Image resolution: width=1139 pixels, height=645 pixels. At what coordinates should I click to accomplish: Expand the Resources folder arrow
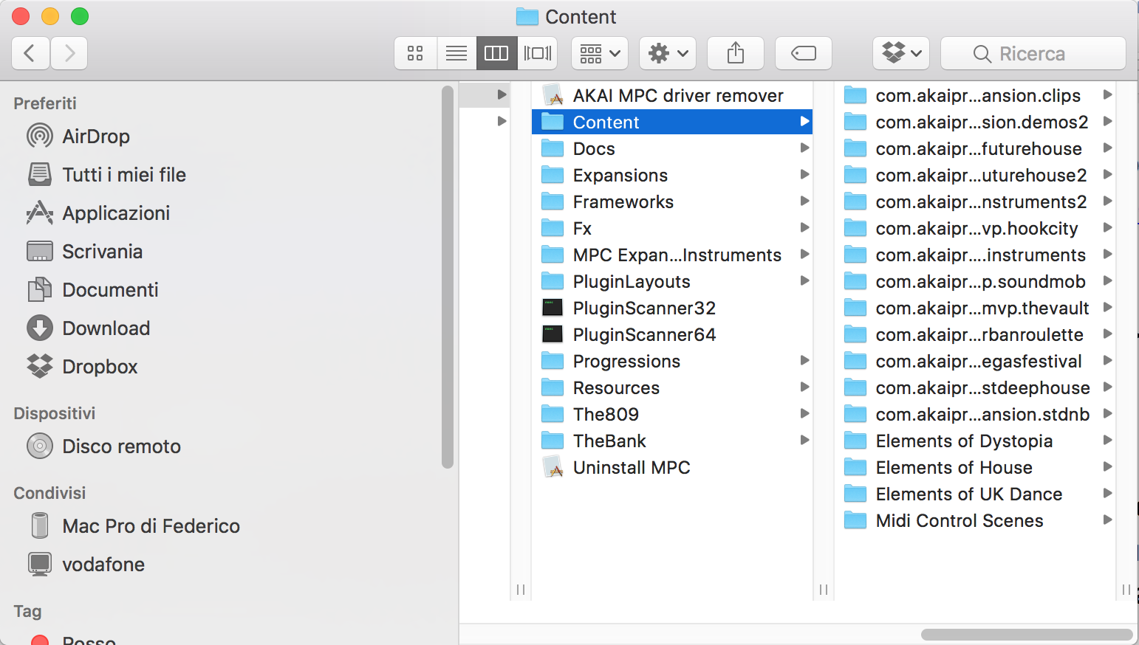point(804,387)
